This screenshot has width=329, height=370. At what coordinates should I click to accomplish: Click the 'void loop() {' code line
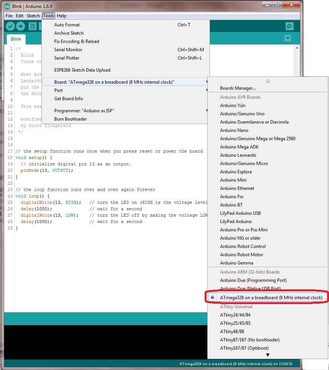point(32,196)
